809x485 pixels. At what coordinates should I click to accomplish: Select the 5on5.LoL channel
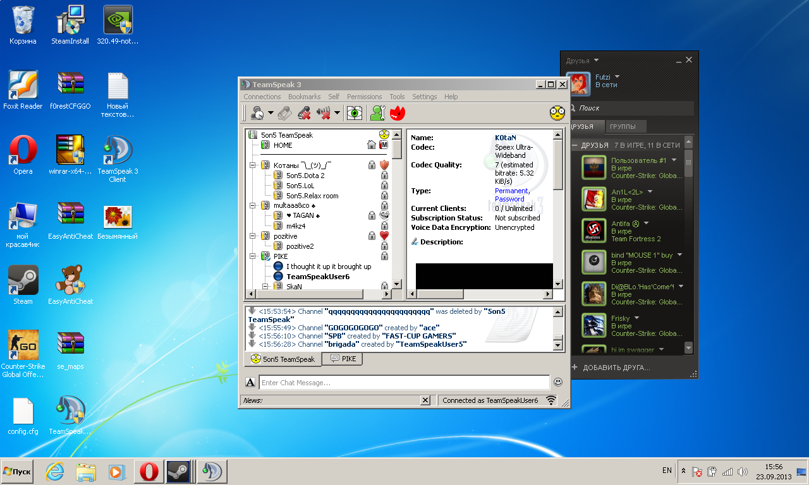pos(300,186)
